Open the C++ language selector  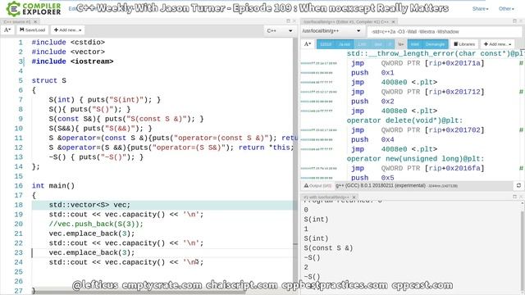[280, 31]
